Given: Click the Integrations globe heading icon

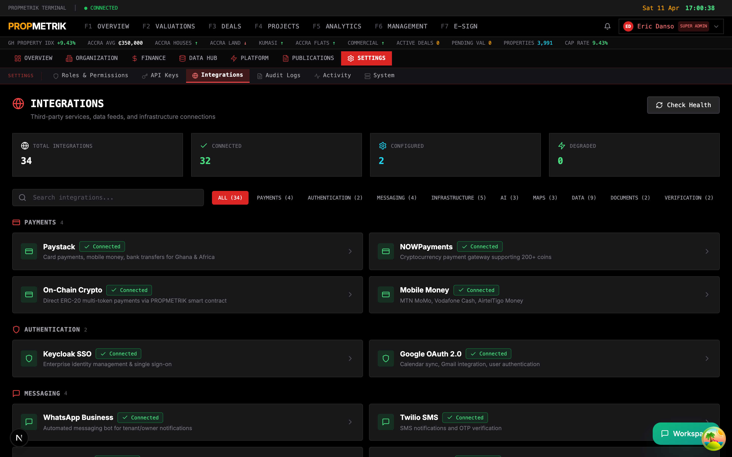Looking at the screenshot, I should tap(19, 104).
